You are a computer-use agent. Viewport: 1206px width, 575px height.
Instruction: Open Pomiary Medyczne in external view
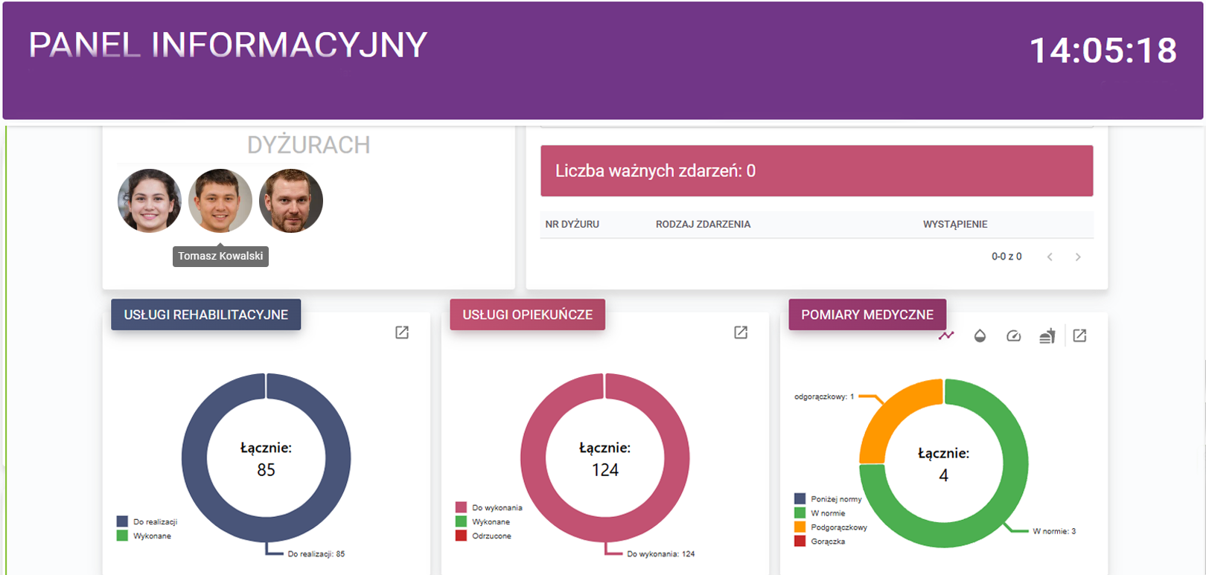(x=1079, y=336)
